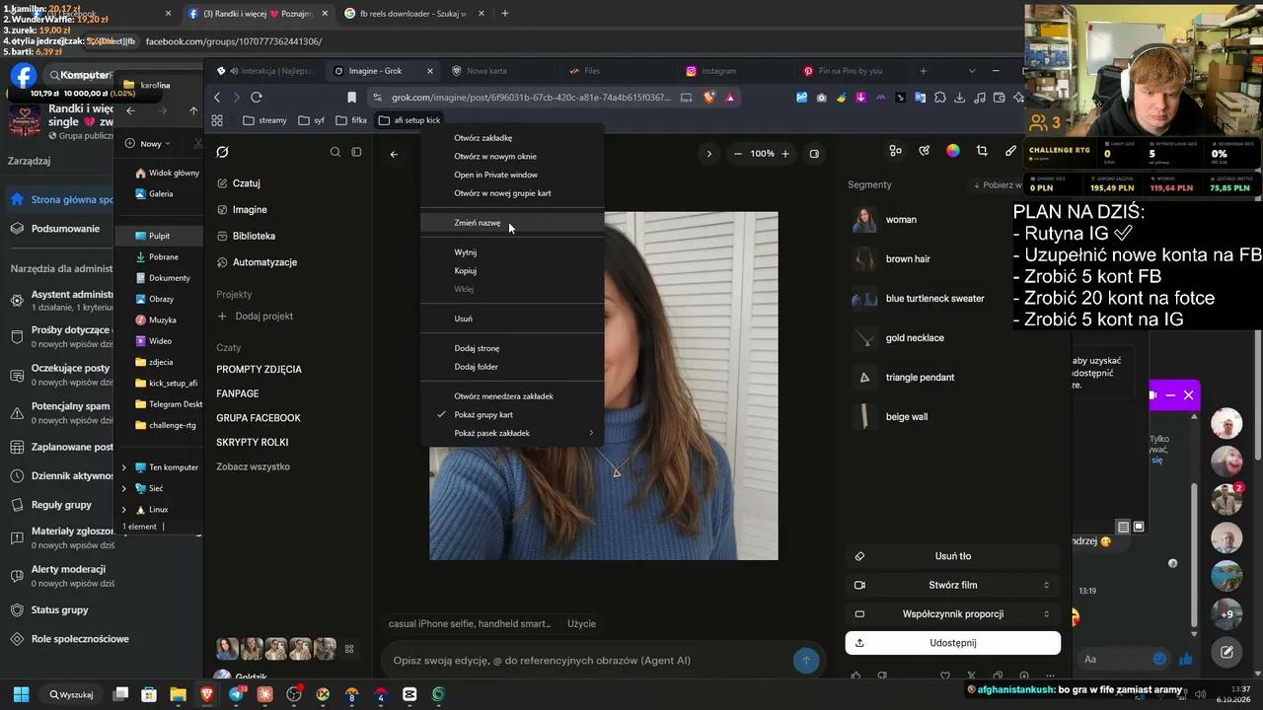Viewport: 1263px width, 710px height.
Task: Select Otwórz w nowym oknie menu entry
Action: coord(512,156)
